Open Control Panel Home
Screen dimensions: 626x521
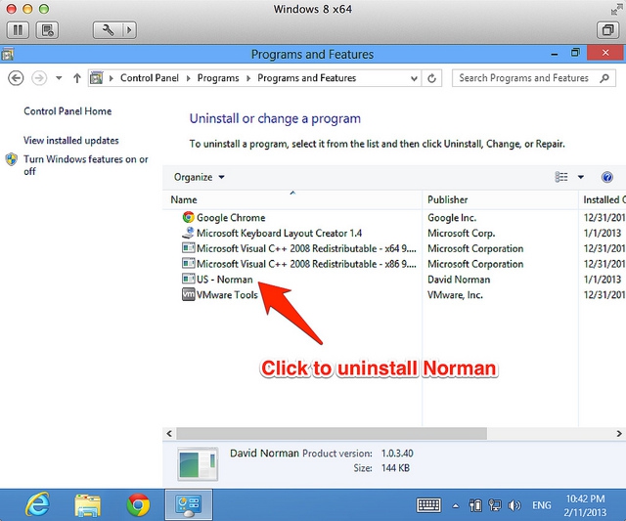tap(67, 110)
